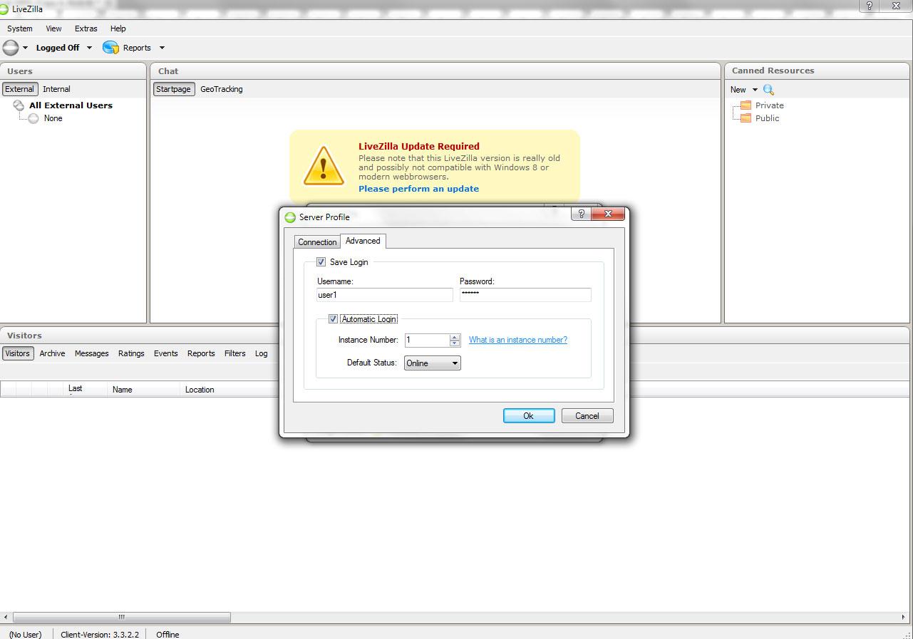Open 'What is an instance number?' link
Image resolution: width=913 pixels, height=639 pixels.
pyautogui.click(x=518, y=340)
